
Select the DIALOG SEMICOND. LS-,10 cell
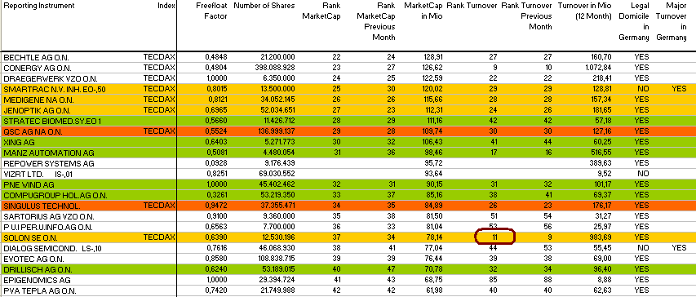(52, 249)
